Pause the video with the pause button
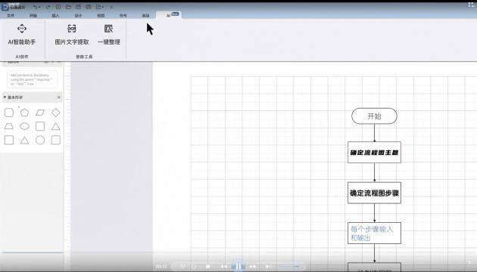Viewport: 477px width, 272px height. coord(238,266)
